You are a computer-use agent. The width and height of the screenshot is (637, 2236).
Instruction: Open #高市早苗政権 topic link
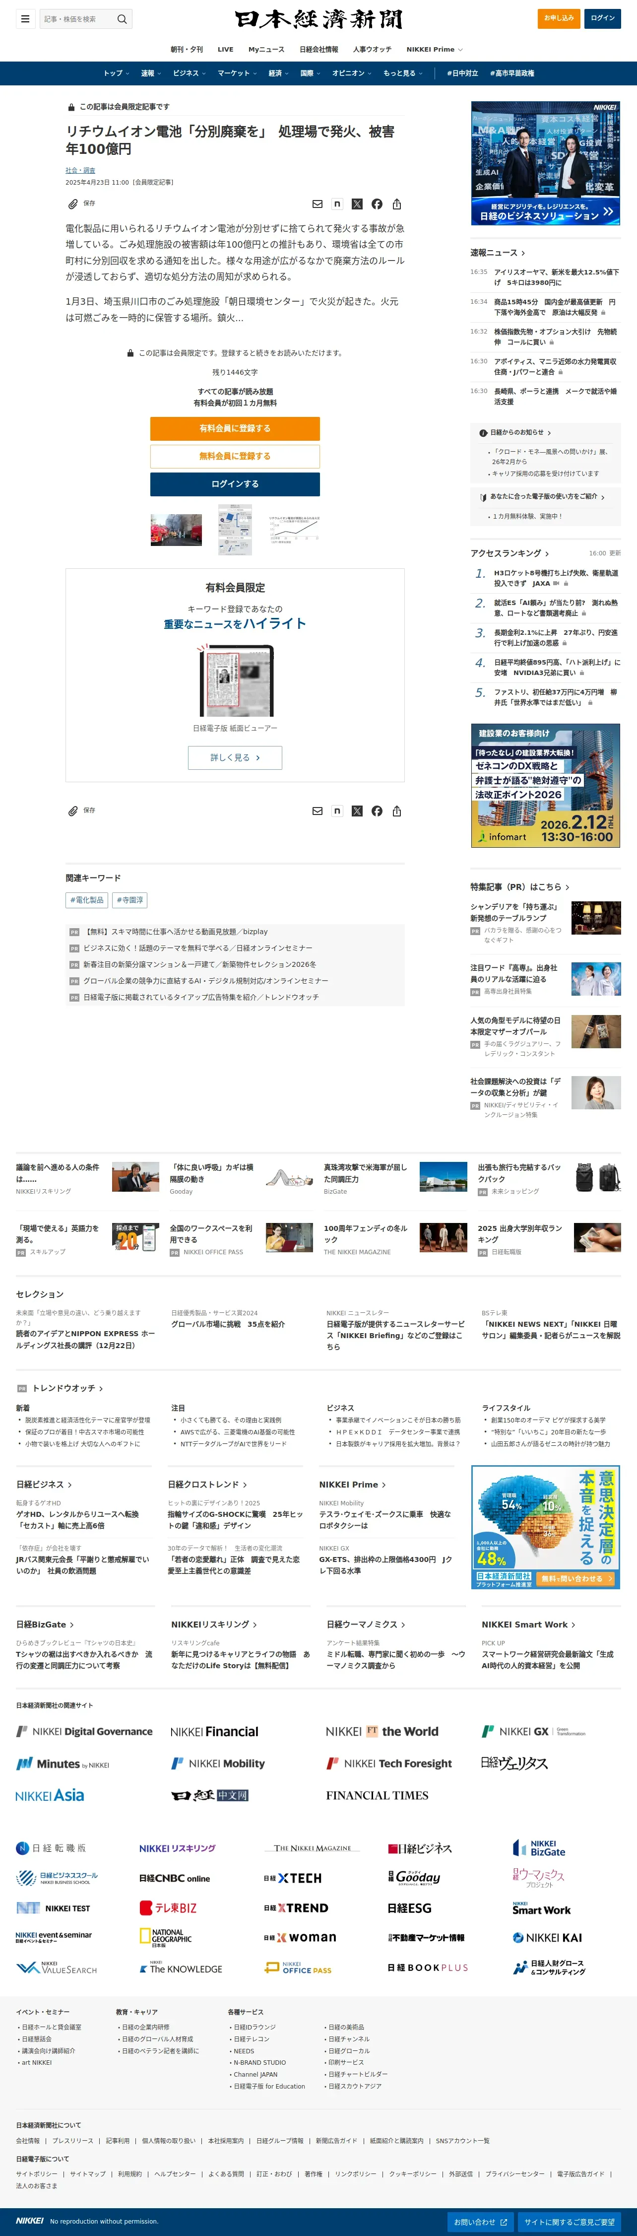click(512, 73)
